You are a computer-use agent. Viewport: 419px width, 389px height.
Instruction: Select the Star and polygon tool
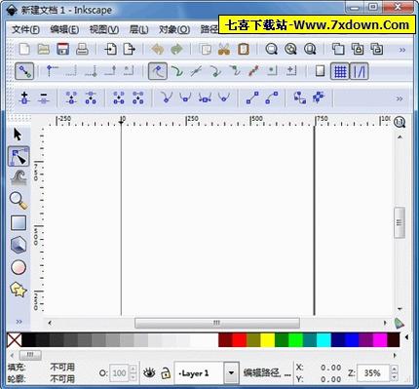tap(19, 290)
